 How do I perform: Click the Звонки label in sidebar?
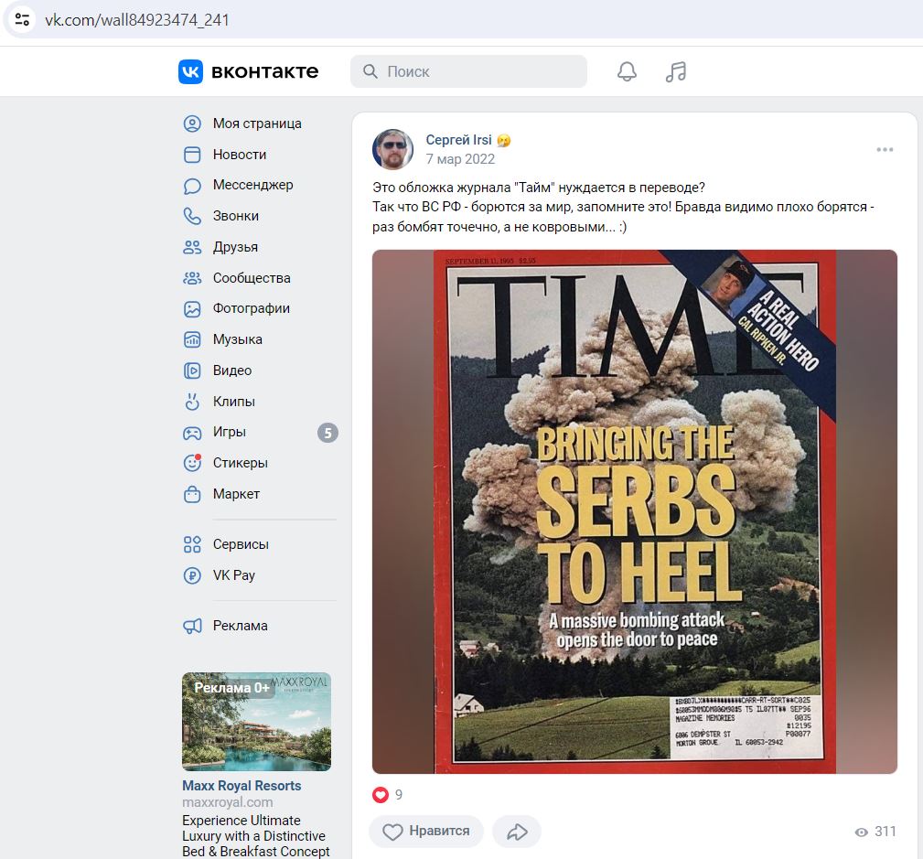pos(235,216)
